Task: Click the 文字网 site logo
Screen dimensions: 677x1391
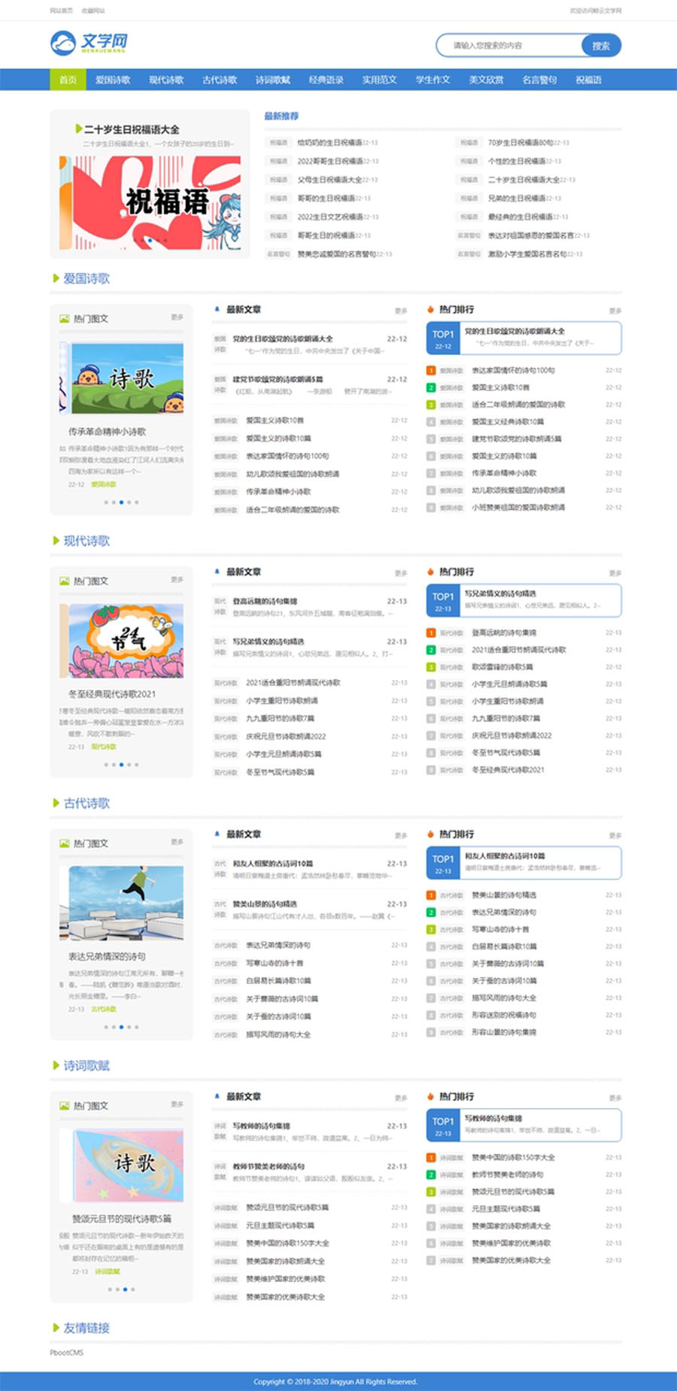Action: pyautogui.click(x=89, y=44)
